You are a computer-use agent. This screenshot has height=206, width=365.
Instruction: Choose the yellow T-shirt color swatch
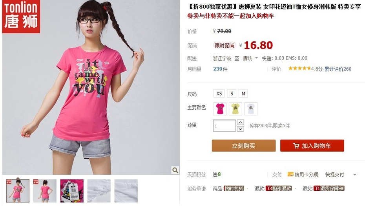click(235, 109)
